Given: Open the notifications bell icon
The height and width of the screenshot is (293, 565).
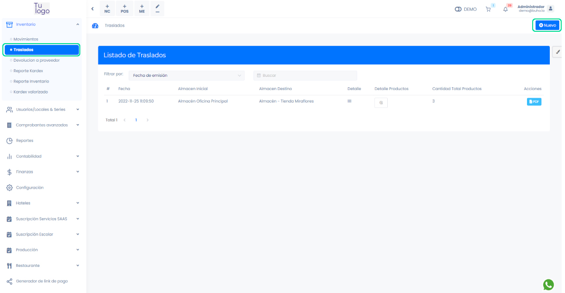Looking at the screenshot, I should tap(506, 9).
